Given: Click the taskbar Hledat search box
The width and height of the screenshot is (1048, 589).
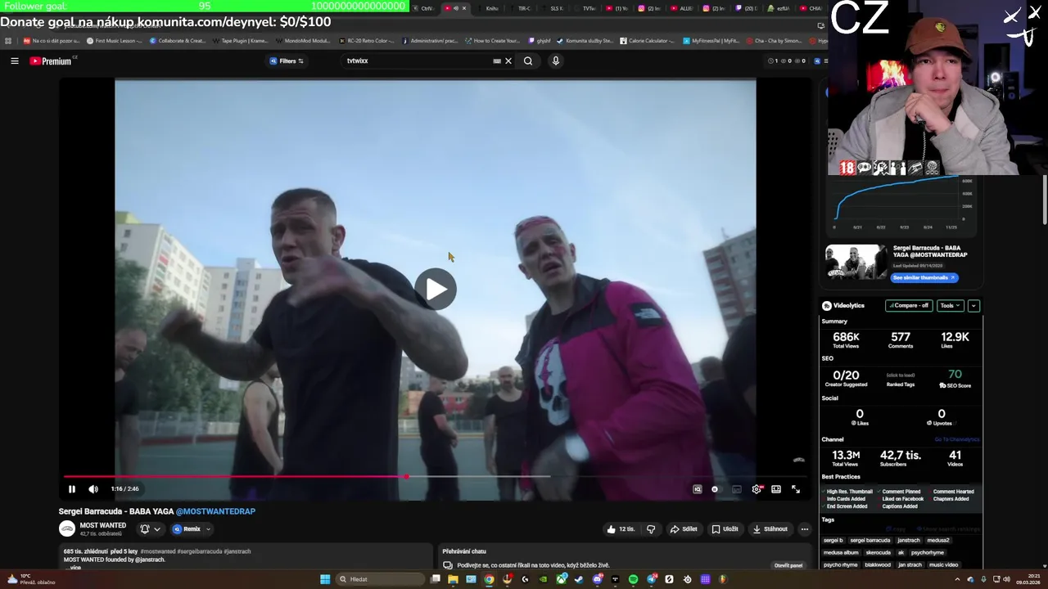Looking at the screenshot, I should pos(381,579).
